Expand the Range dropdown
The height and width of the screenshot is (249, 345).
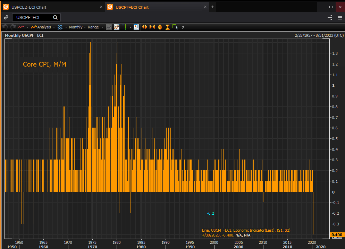(95, 27)
